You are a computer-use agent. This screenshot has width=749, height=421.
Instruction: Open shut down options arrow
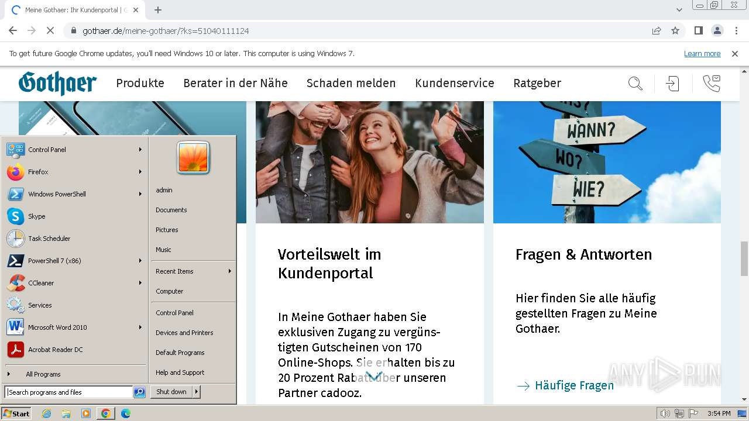[197, 392]
